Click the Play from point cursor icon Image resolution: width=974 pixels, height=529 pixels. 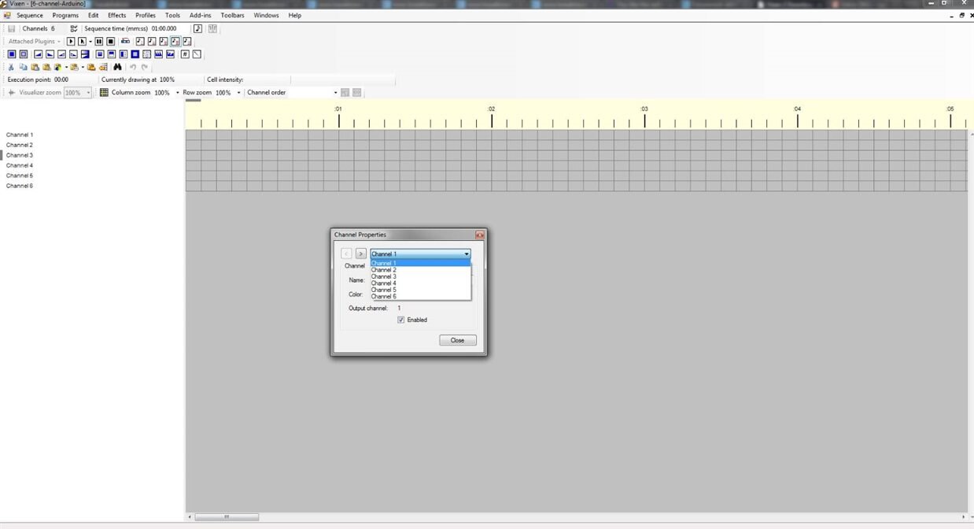coord(82,41)
